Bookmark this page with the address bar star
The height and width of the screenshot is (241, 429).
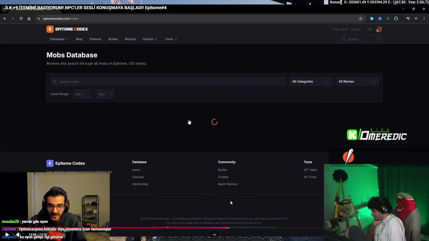pyautogui.click(x=361, y=18)
